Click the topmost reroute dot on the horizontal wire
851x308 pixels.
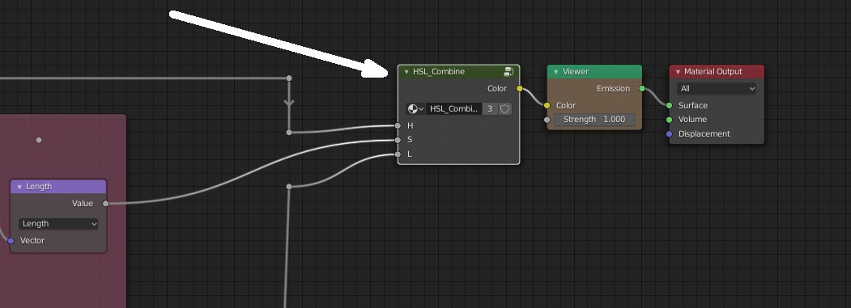(x=289, y=78)
